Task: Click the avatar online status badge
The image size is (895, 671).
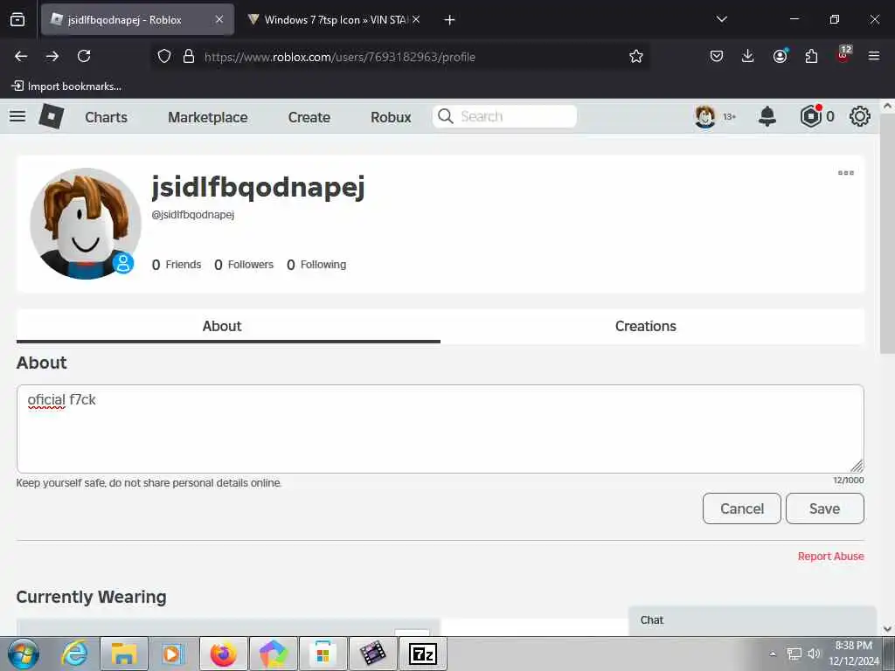Action: pyautogui.click(x=122, y=263)
